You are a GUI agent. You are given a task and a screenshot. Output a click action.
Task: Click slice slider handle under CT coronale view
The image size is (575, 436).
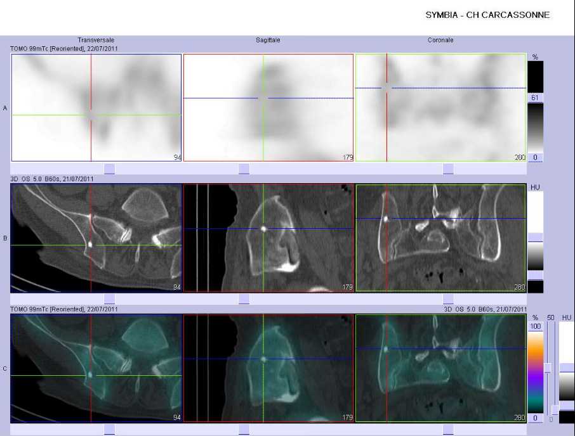448,299
